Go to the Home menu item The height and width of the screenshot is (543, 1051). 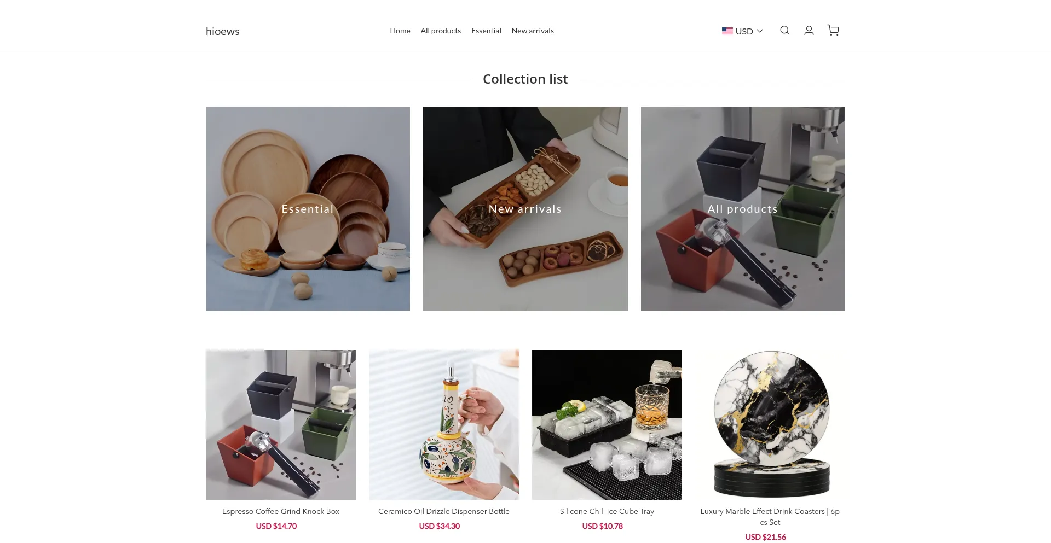pos(400,31)
